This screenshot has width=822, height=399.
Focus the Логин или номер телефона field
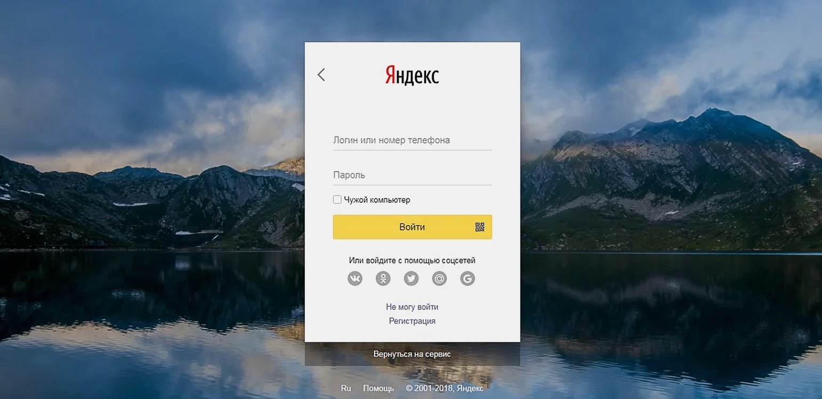click(412, 140)
